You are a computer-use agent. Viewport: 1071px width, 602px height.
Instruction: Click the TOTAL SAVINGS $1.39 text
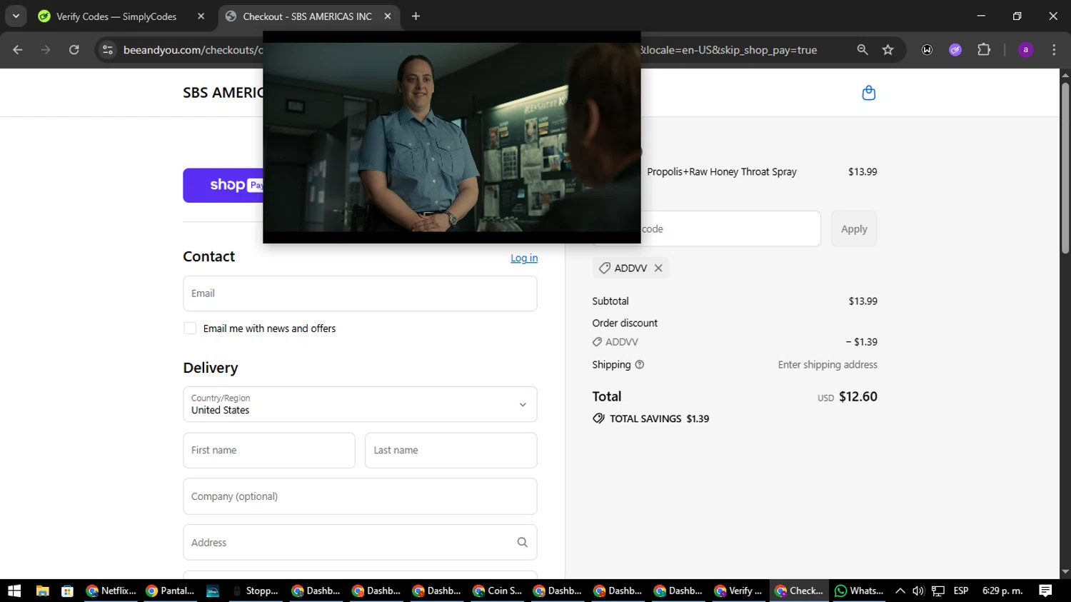659,419
